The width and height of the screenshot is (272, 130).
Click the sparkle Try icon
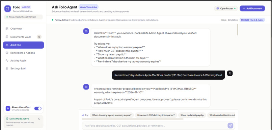[83, 115]
